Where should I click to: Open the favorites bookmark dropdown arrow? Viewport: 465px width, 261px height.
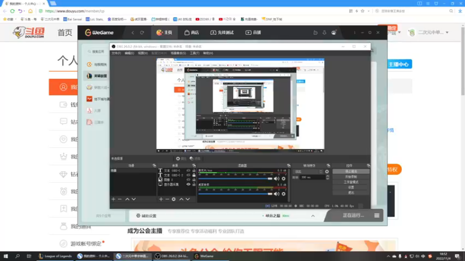click(x=16, y=19)
